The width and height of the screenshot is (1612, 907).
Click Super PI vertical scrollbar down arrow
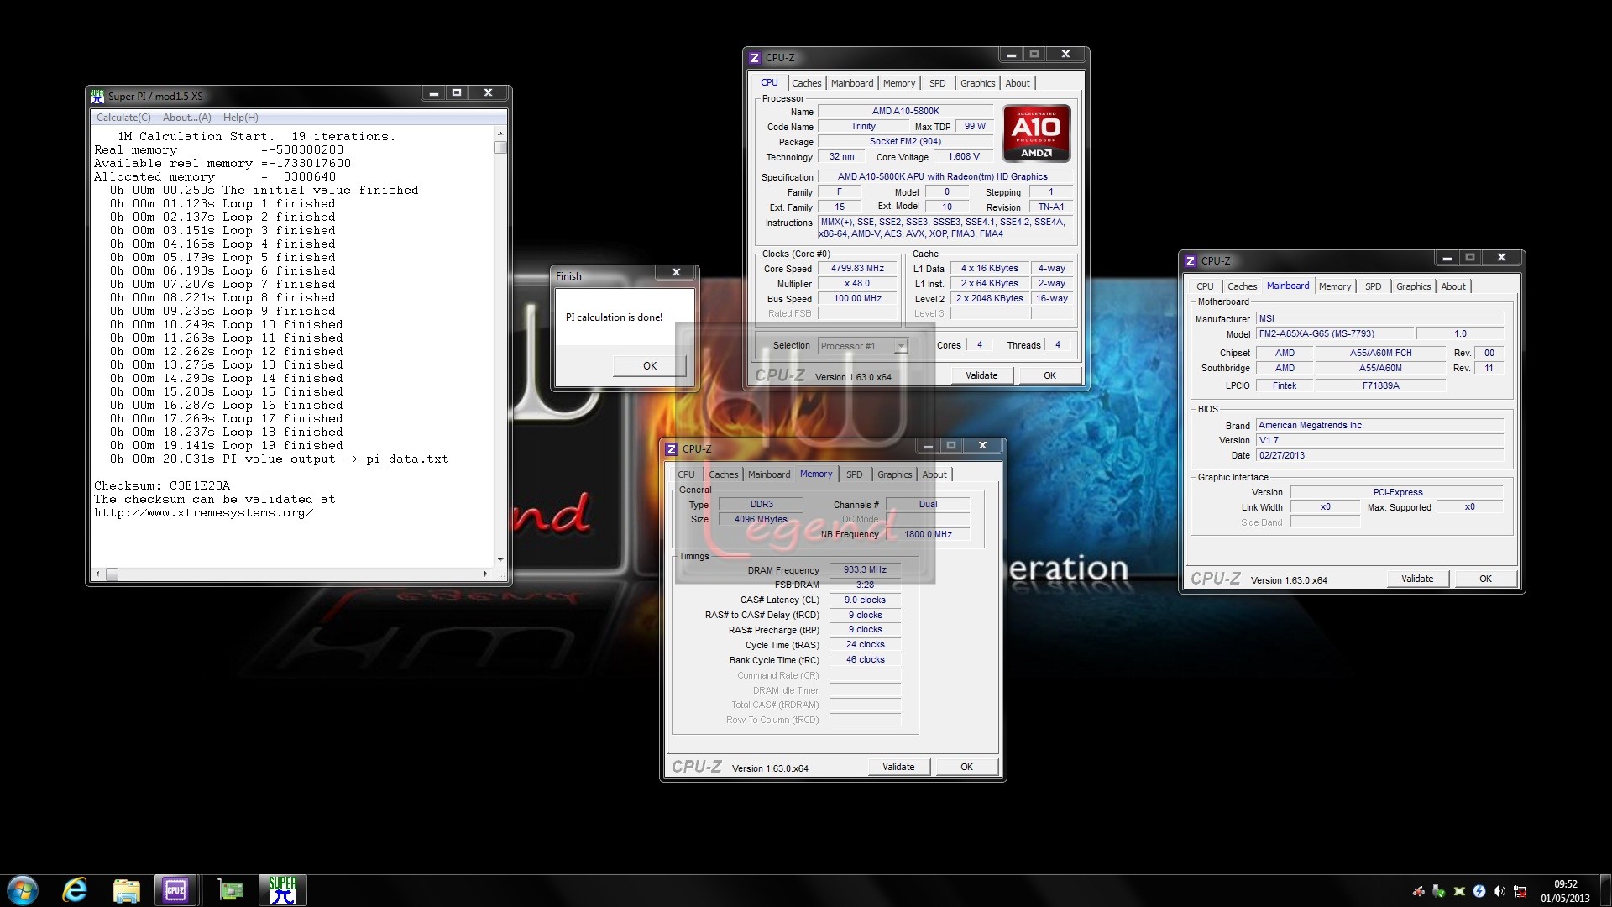point(500,559)
